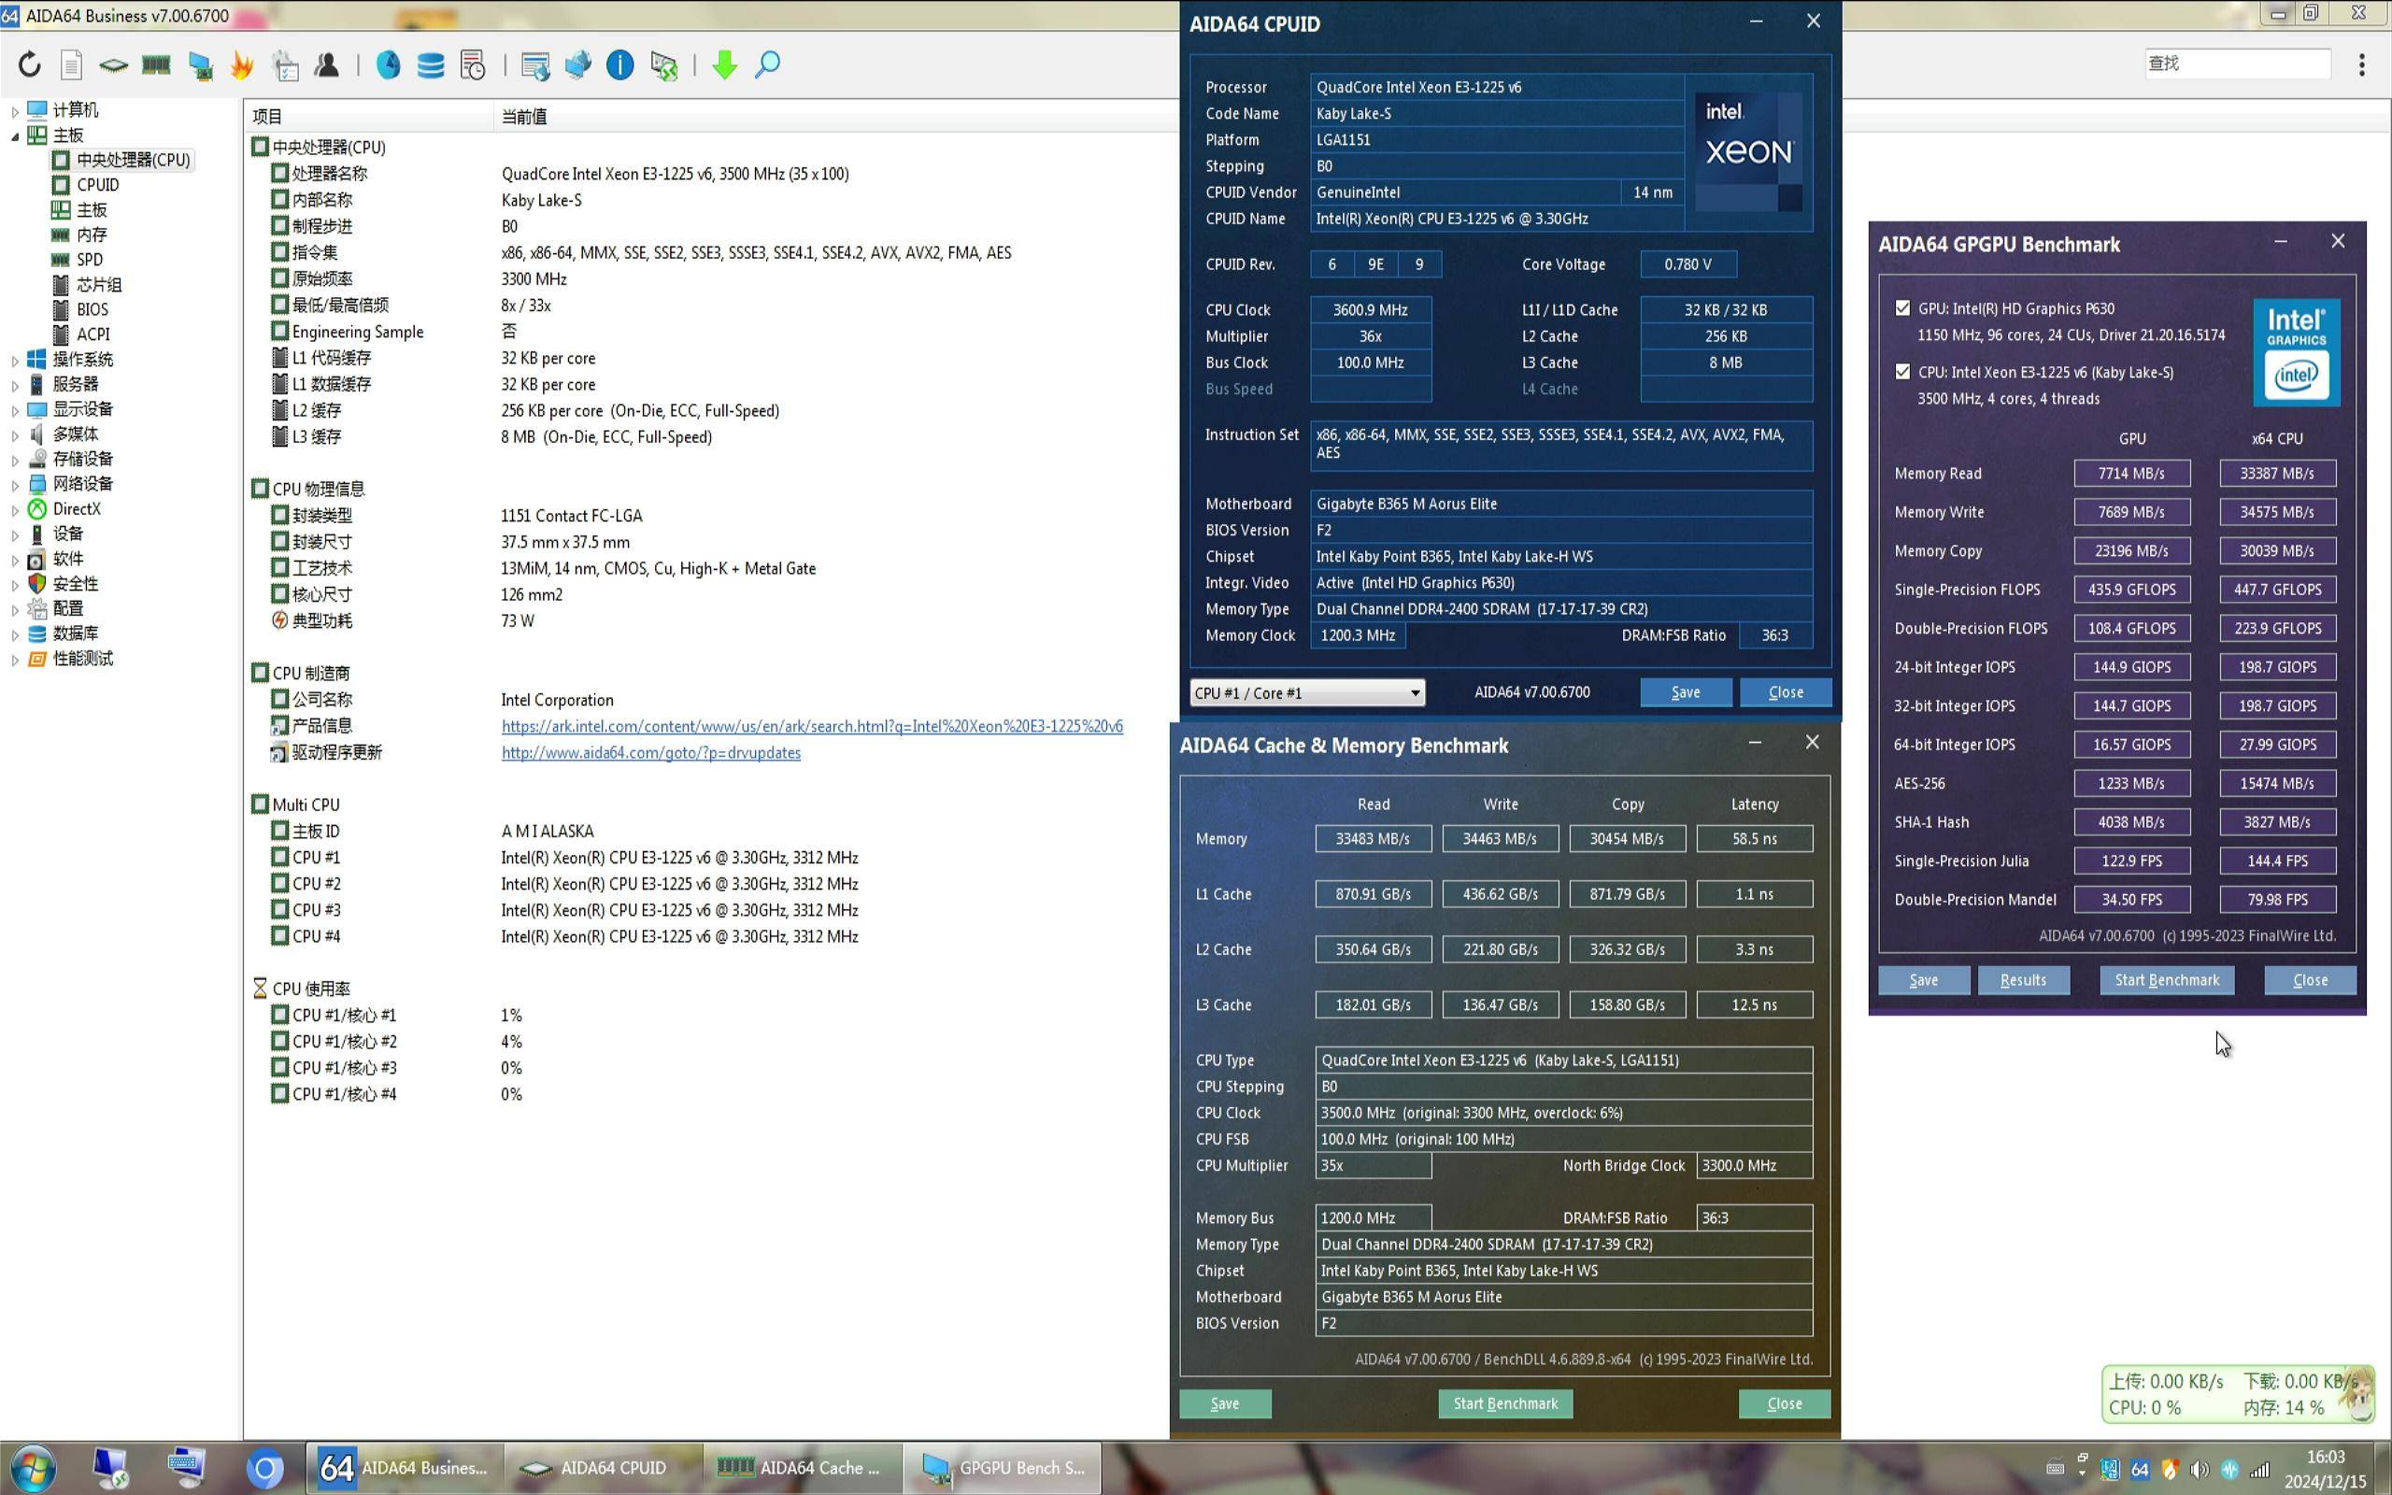Image resolution: width=2392 pixels, height=1495 pixels.
Task: Select SPD in the sidebar tree
Action: tap(89, 259)
